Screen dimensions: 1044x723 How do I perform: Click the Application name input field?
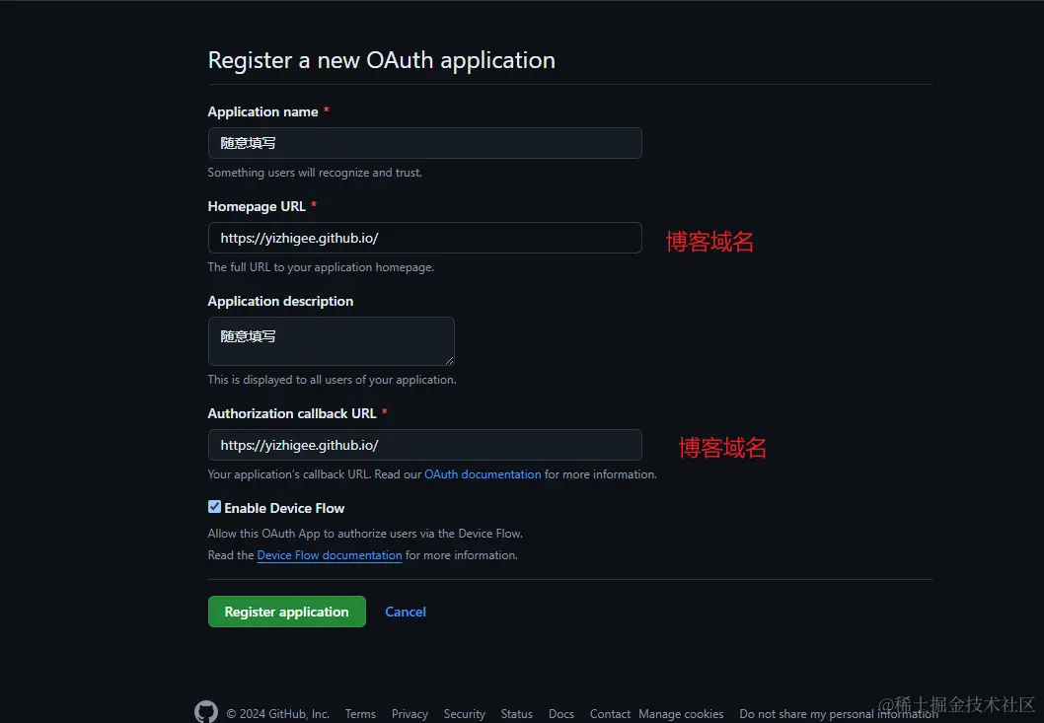(424, 143)
